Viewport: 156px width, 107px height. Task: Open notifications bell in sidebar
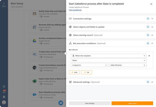4,92
